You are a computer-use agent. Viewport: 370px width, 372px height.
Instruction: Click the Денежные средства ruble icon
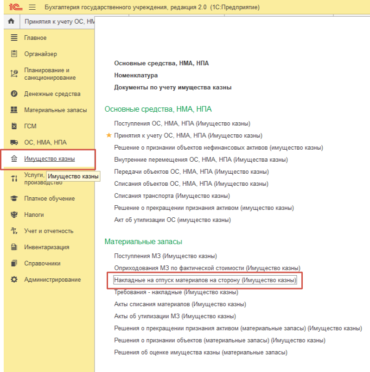(14, 94)
